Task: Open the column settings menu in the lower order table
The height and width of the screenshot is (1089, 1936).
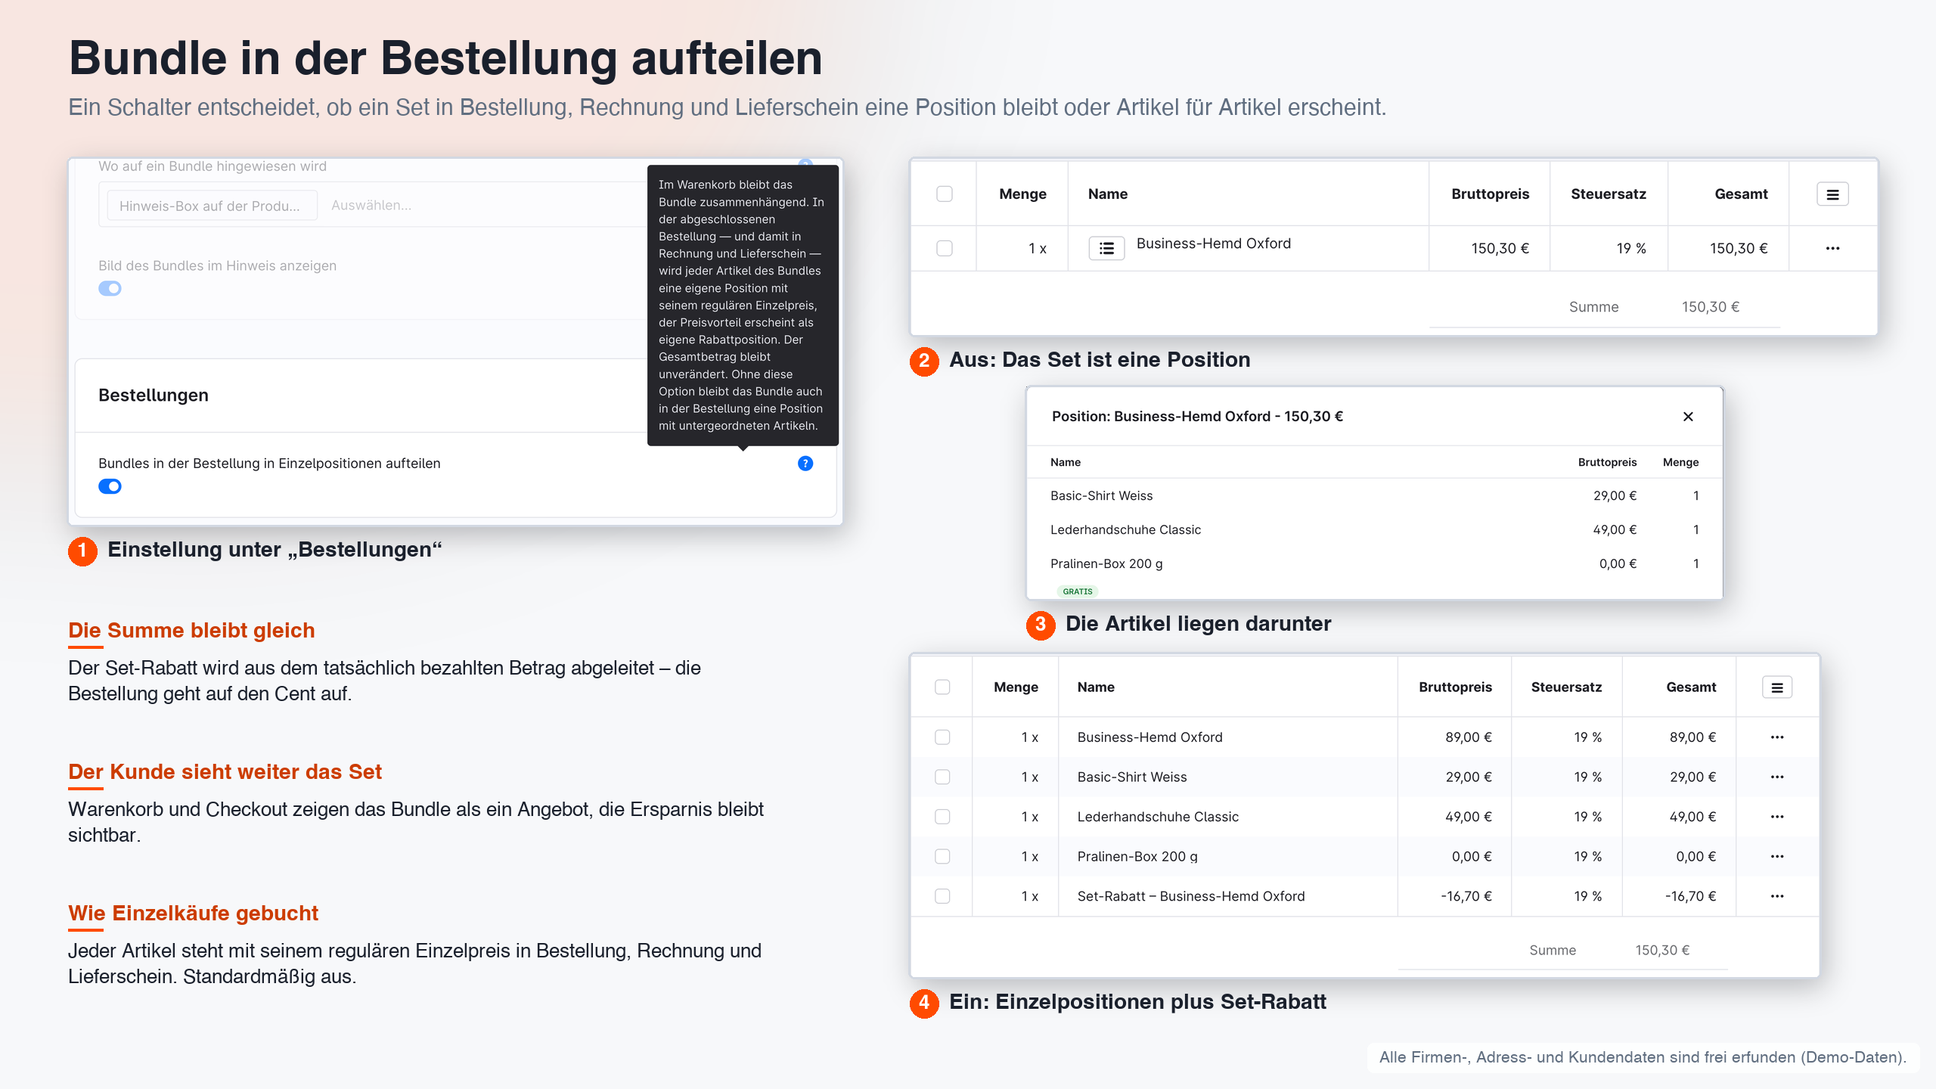Action: [x=1777, y=687]
